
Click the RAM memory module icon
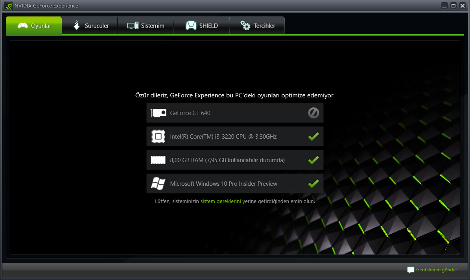coord(158,160)
